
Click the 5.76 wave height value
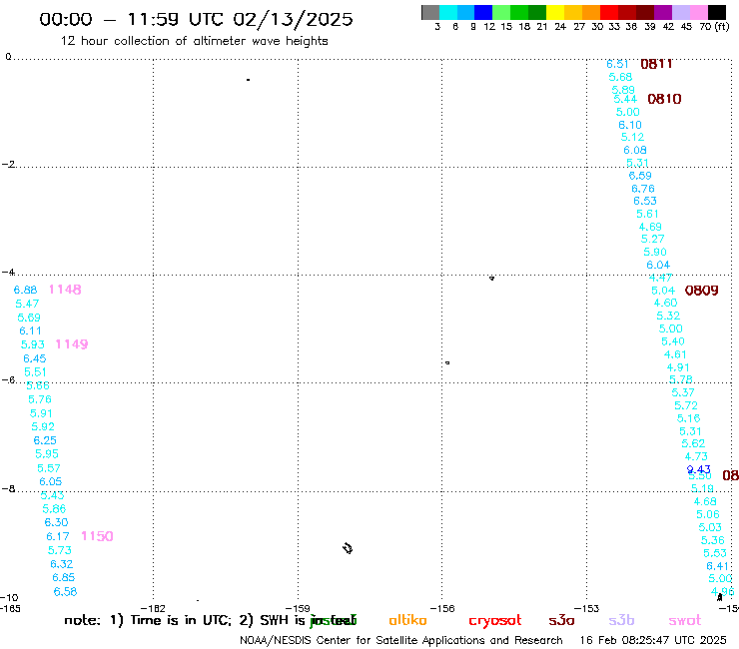40,399
